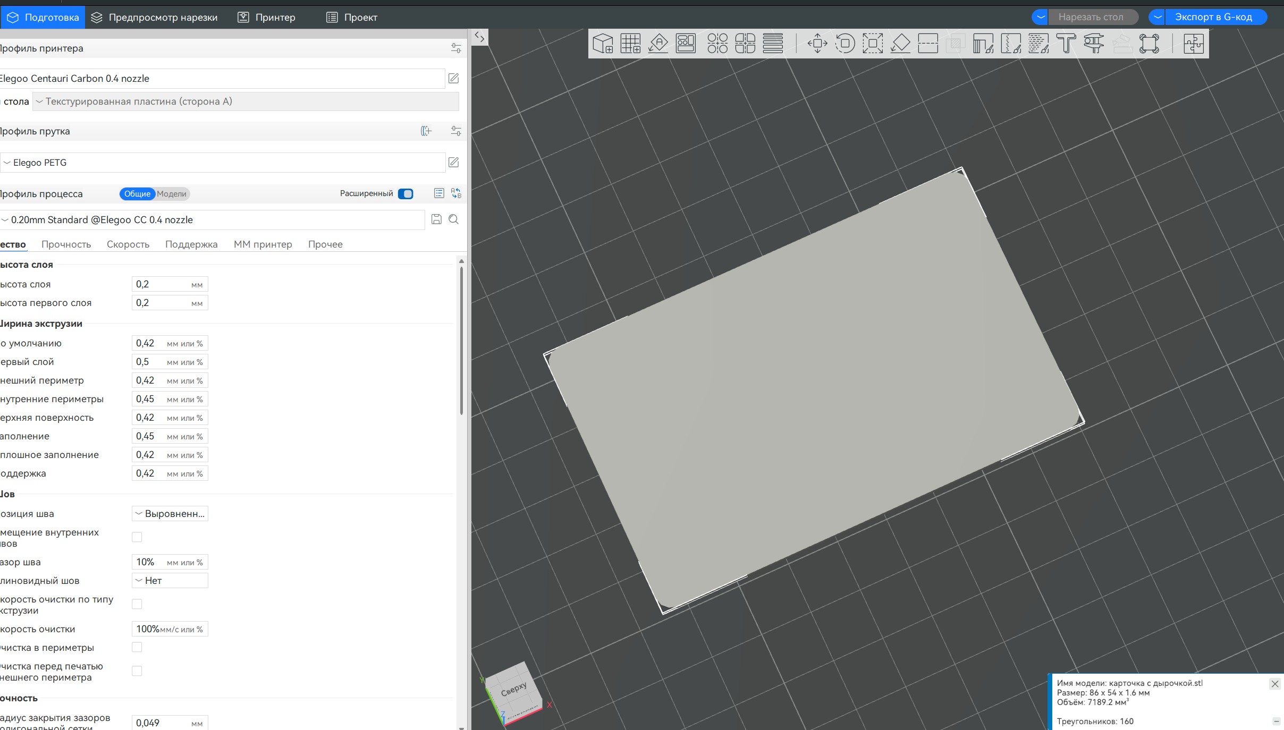Select the Move tool icon
This screenshot has width=1284, height=730.
tap(817, 43)
